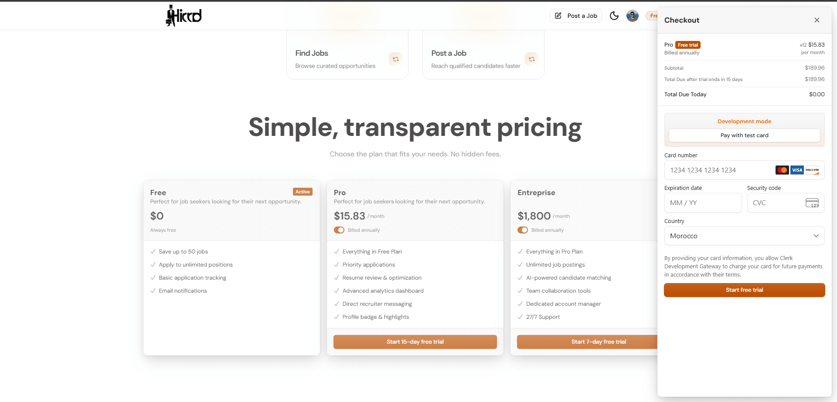The height and width of the screenshot is (402, 837).
Task: Click the Mastercard brand icon
Action: point(782,170)
